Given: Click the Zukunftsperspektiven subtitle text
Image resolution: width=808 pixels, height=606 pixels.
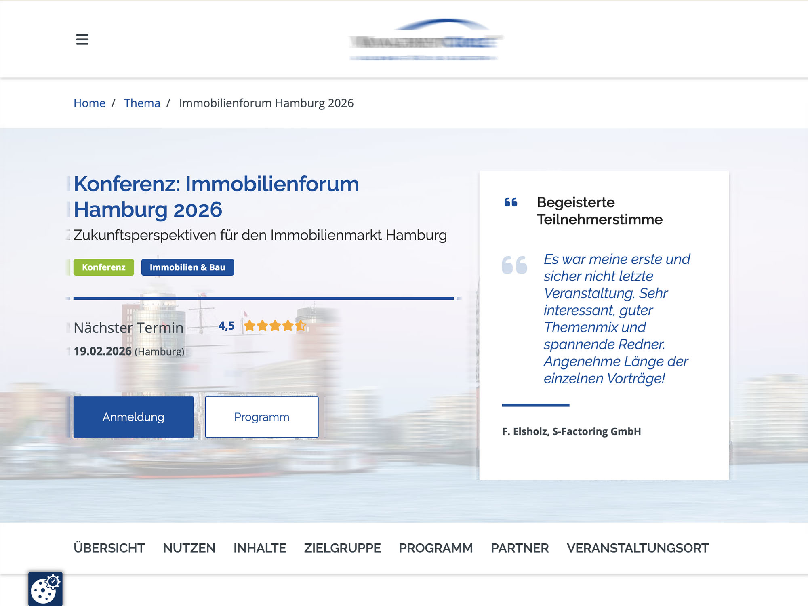Looking at the screenshot, I should point(260,235).
